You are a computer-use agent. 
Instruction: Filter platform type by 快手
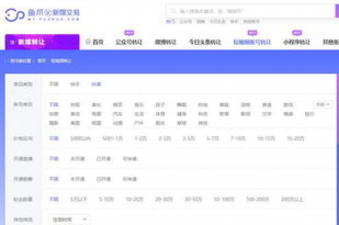(x=75, y=84)
